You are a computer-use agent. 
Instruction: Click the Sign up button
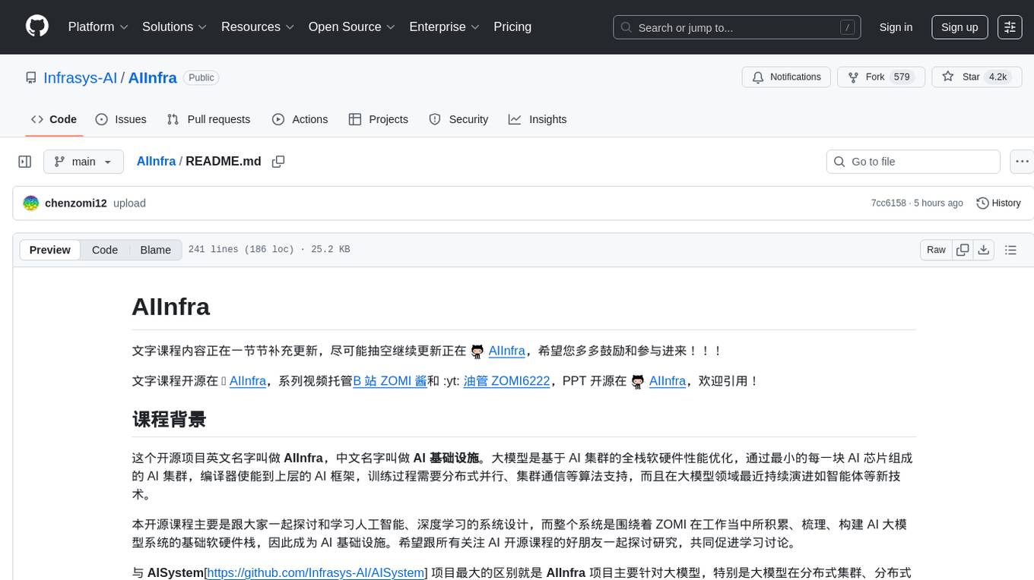959,27
